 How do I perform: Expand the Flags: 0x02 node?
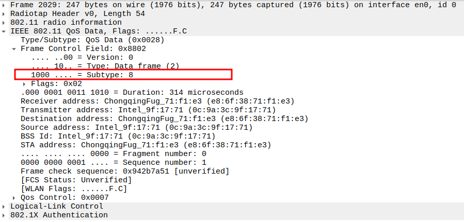pos(24,83)
